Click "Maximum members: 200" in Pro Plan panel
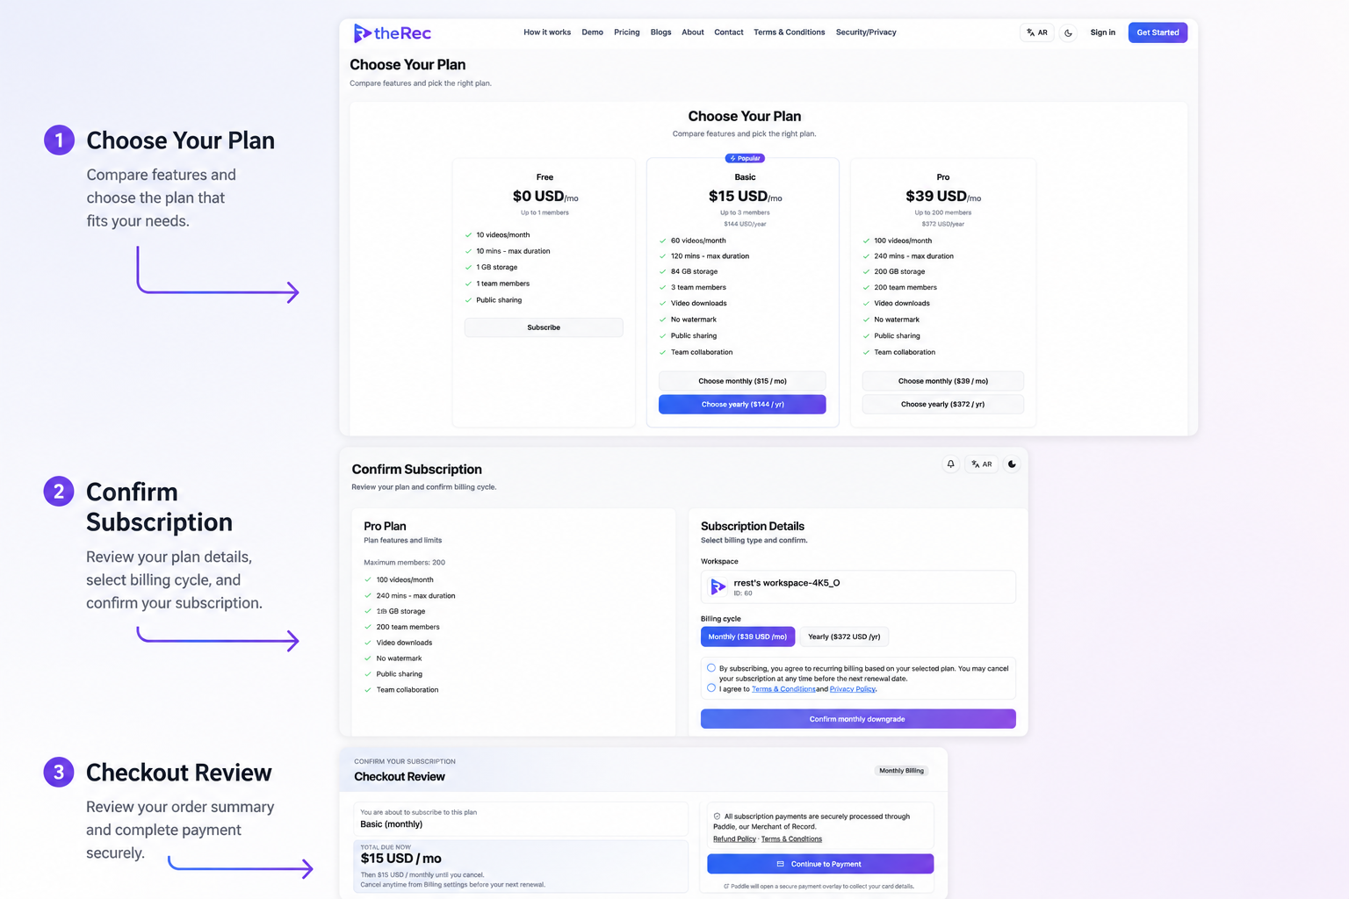The width and height of the screenshot is (1349, 899). click(405, 563)
